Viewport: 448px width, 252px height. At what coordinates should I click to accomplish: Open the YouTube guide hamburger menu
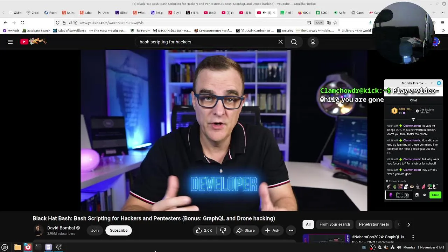(x=10, y=42)
